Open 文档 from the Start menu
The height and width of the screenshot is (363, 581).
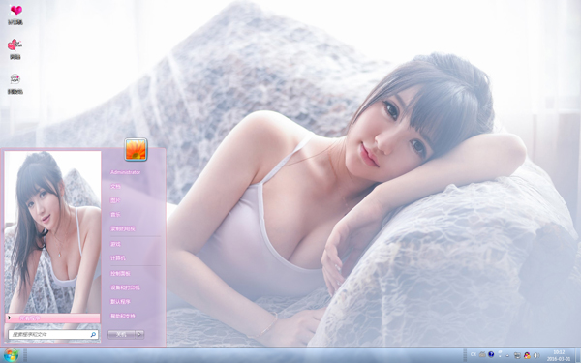(x=115, y=186)
